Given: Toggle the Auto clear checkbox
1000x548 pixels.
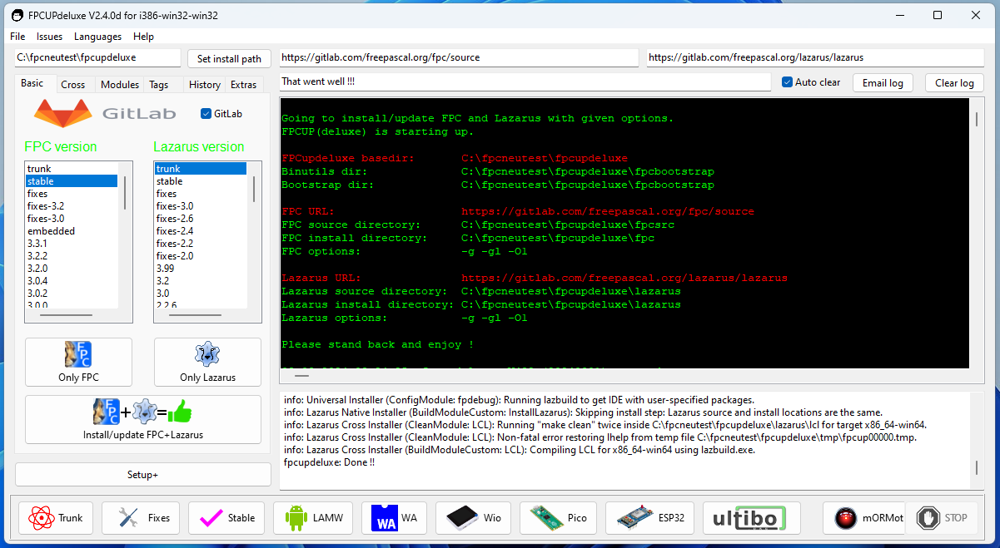Looking at the screenshot, I should tap(788, 82).
